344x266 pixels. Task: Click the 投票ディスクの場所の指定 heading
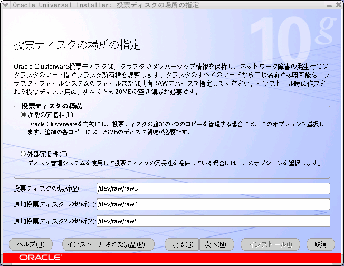coord(78,44)
